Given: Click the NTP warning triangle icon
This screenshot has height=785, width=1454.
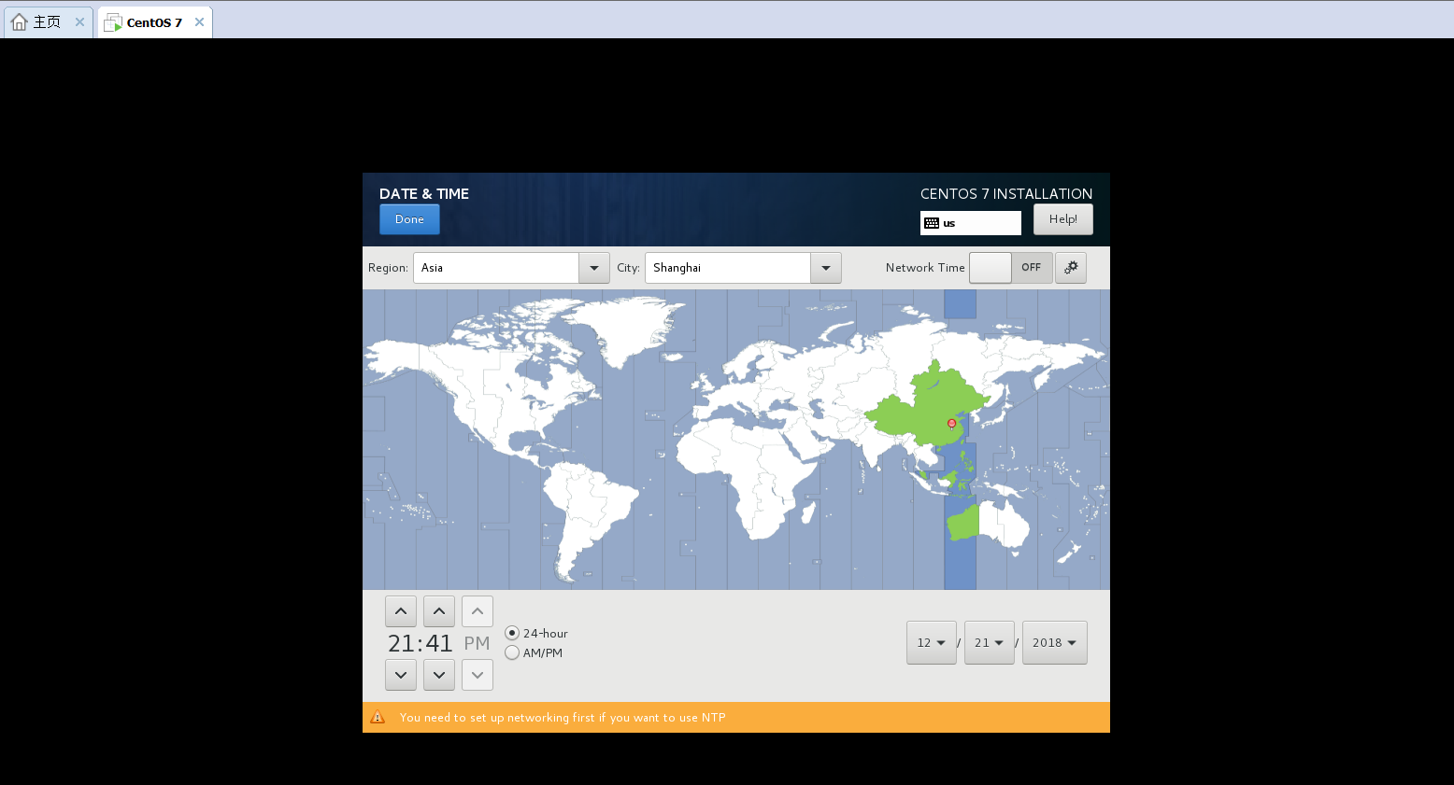Looking at the screenshot, I should [x=378, y=718].
